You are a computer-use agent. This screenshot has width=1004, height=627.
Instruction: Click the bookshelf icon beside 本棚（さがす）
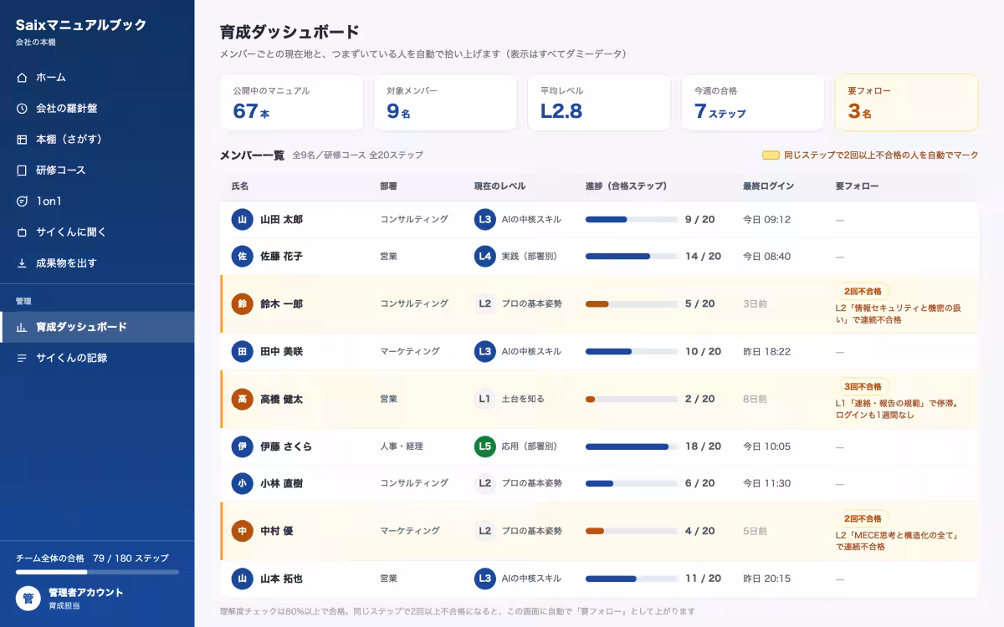click(x=22, y=139)
